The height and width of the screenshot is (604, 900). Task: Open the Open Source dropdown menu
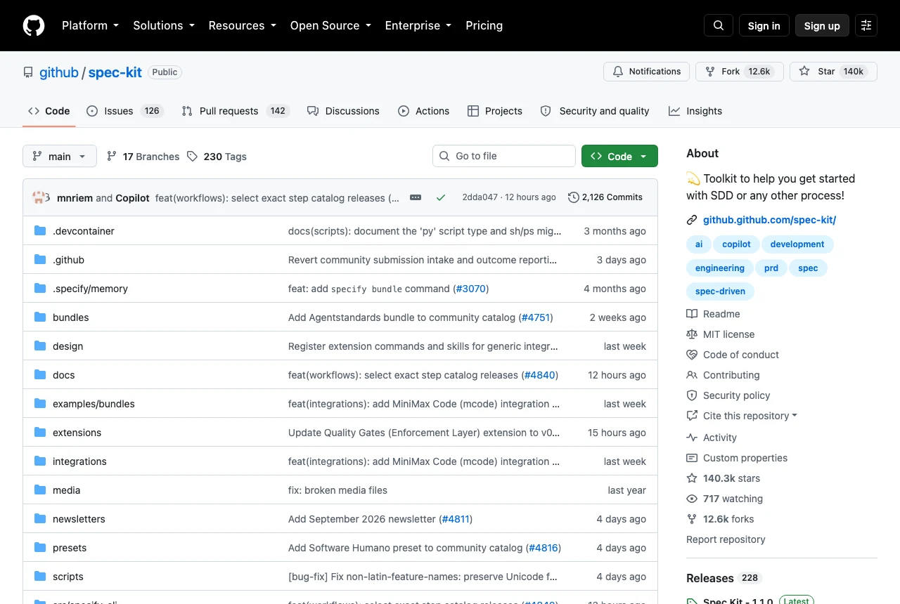[330, 25]
